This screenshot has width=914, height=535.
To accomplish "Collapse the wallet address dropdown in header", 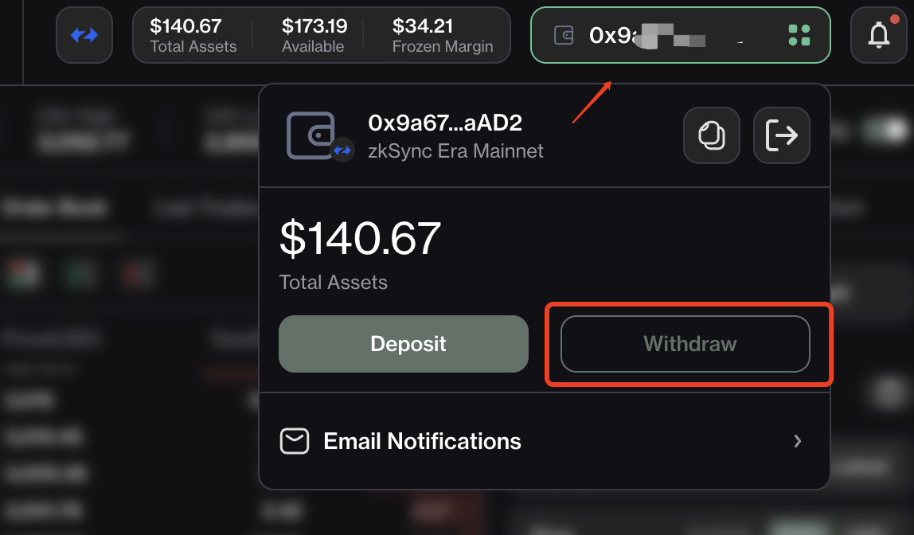I will (680, 35).
